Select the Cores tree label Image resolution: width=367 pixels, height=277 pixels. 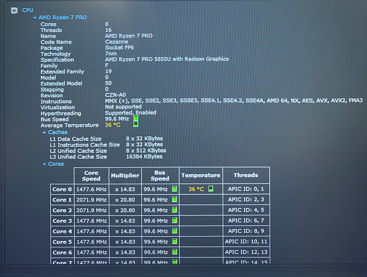[56, 164]
